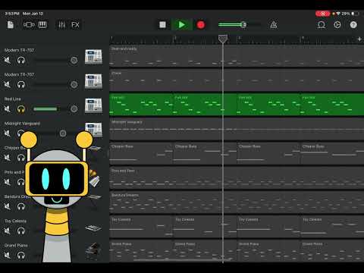Select the Pots and Pans region in timeline
This screenshot has width=364, height=273.
[x=237, y=177]
